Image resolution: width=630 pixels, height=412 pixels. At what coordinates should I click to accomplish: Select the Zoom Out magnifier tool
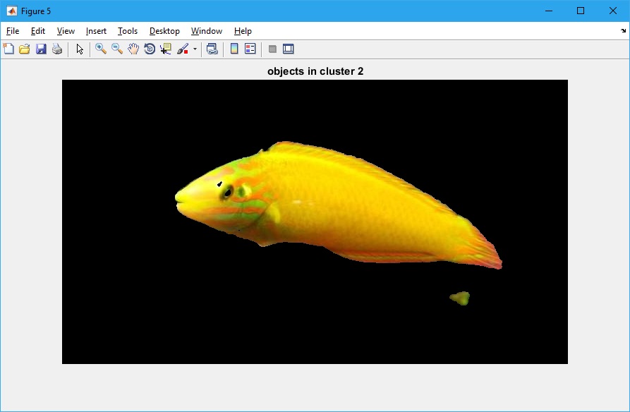point(117,49)
